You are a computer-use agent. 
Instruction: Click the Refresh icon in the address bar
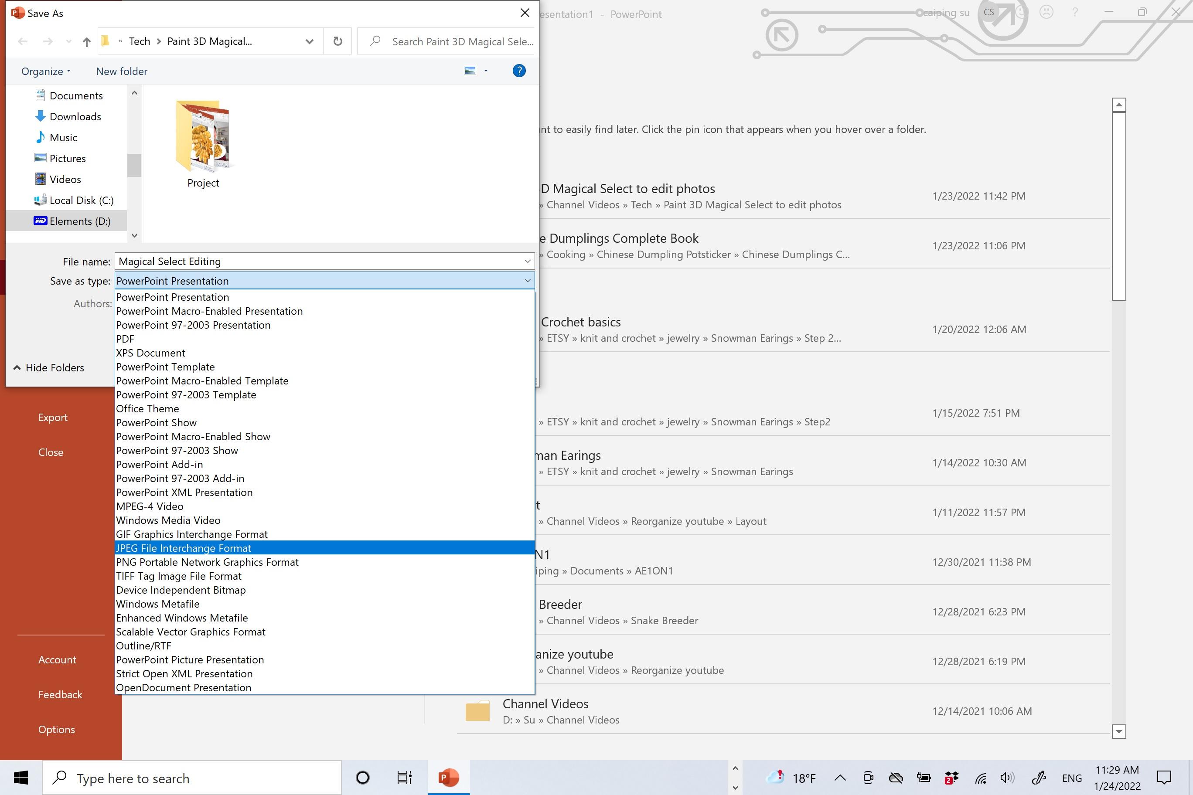338,41
